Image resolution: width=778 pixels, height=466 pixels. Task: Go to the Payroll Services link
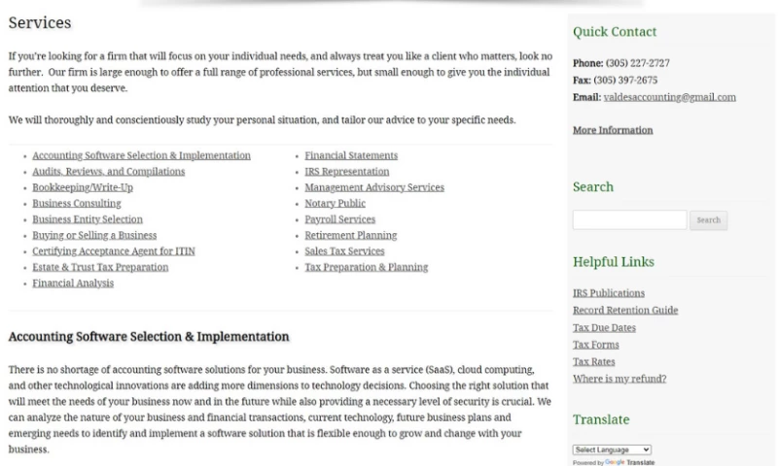click(340, 219)
